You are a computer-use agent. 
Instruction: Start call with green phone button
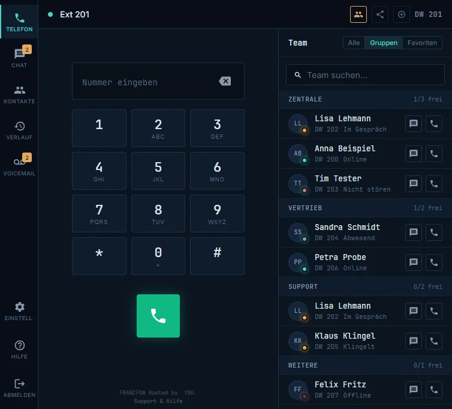[x=158, y=316]
